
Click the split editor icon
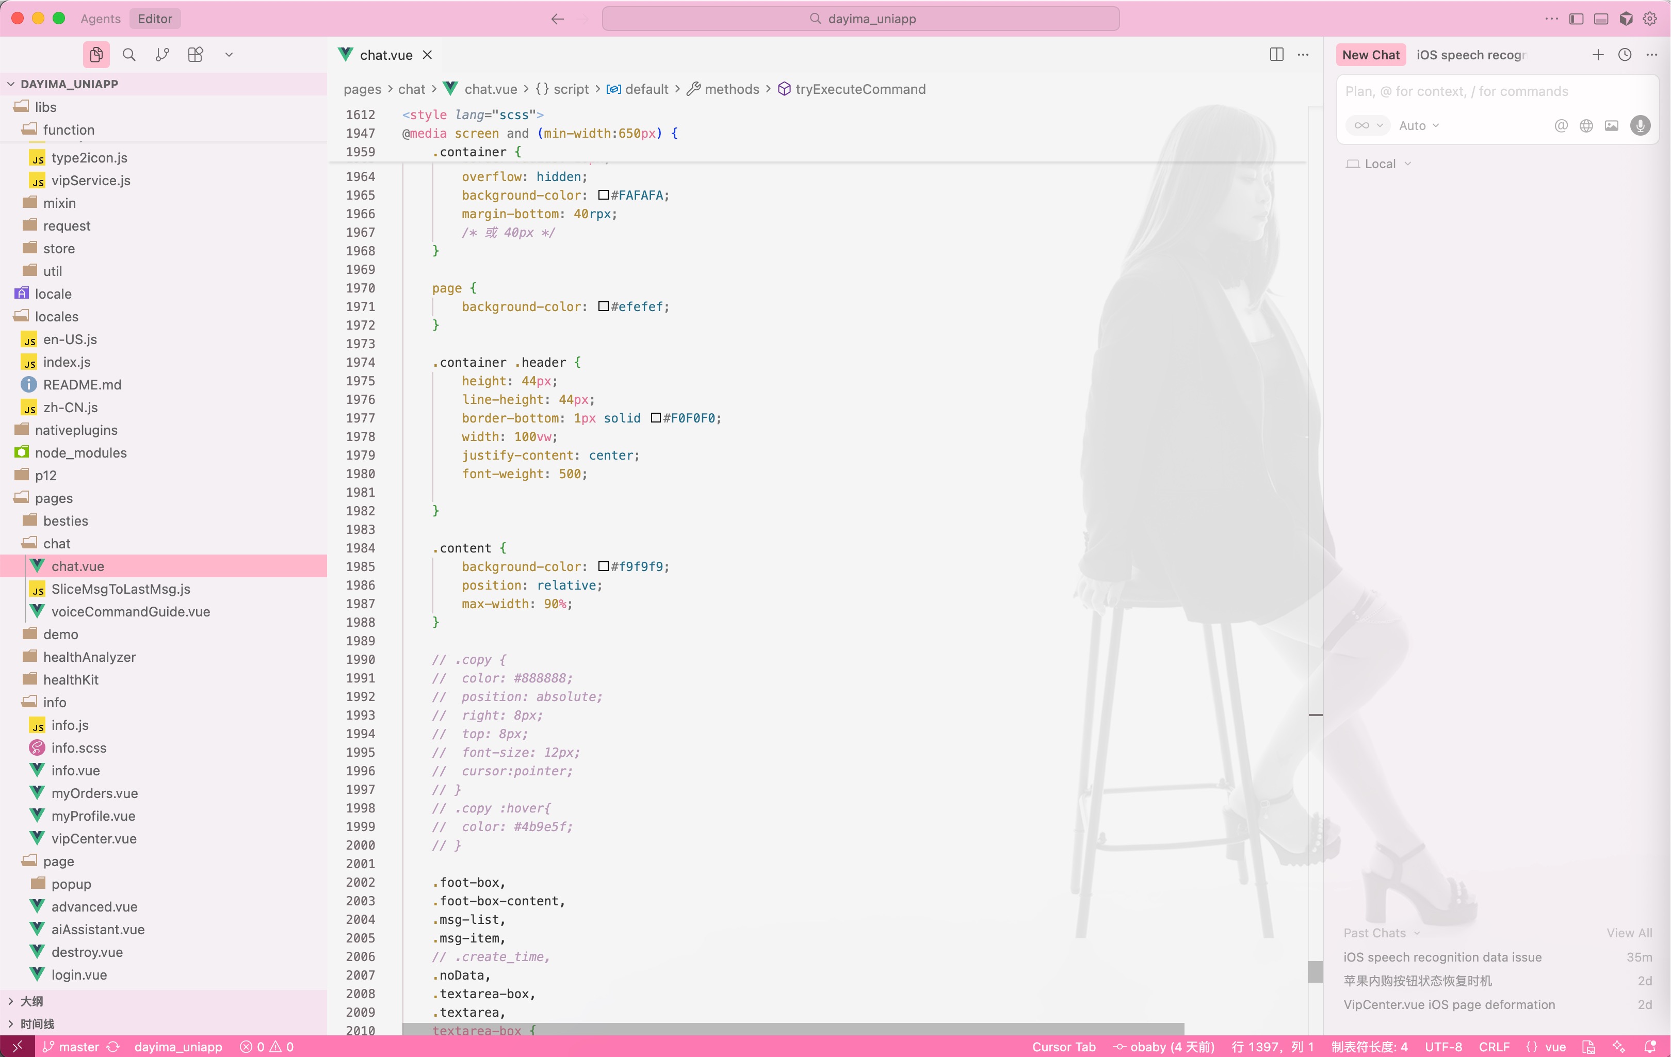1276,55
